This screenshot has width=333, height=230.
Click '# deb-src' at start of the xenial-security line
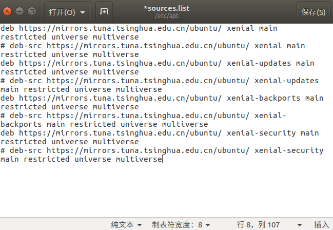tap(21, 150)
